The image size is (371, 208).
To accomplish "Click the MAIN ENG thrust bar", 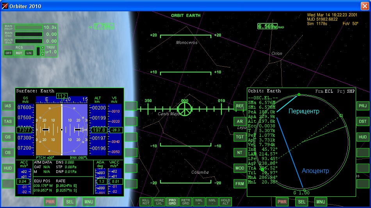I will coord(29,34).
